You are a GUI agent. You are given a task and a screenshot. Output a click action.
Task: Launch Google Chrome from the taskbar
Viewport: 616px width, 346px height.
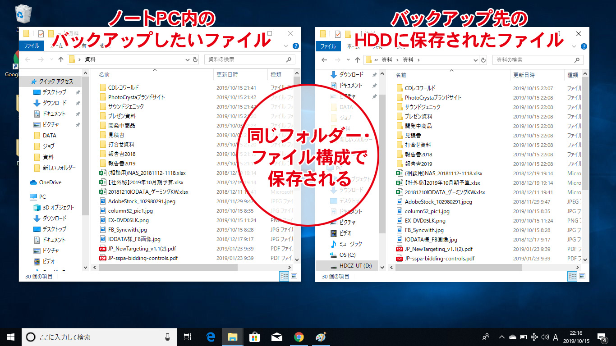pos(299,337)
